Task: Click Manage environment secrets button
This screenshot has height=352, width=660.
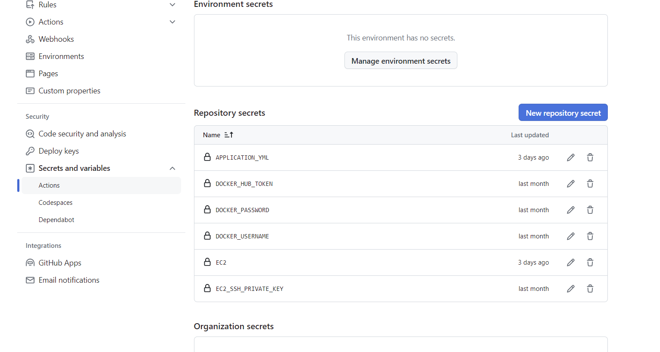Action: click(x=401, y=61)
